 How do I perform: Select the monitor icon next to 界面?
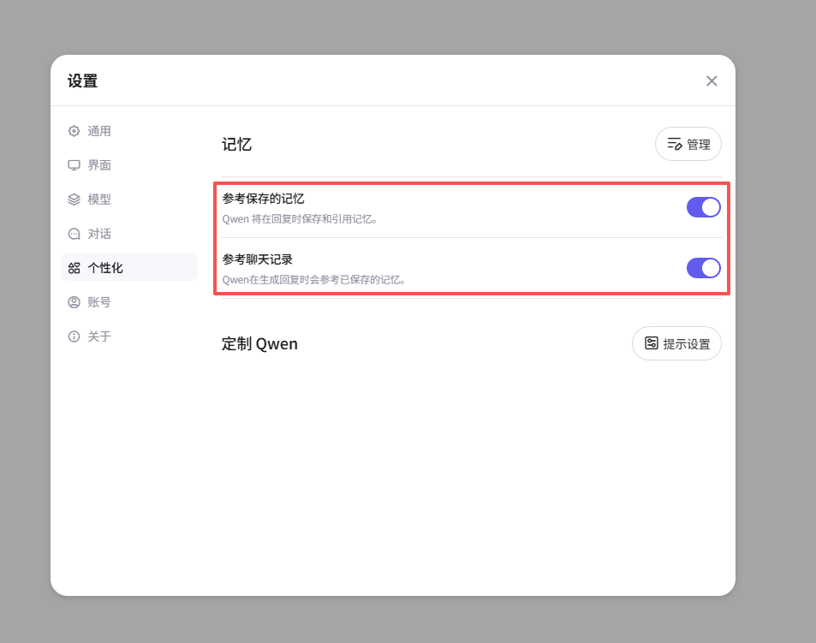click(74, 164)
